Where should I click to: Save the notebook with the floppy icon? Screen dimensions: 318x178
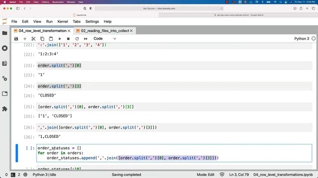point(16,39)
